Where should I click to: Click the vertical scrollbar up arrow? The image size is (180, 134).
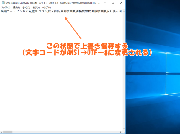(124, 11)
